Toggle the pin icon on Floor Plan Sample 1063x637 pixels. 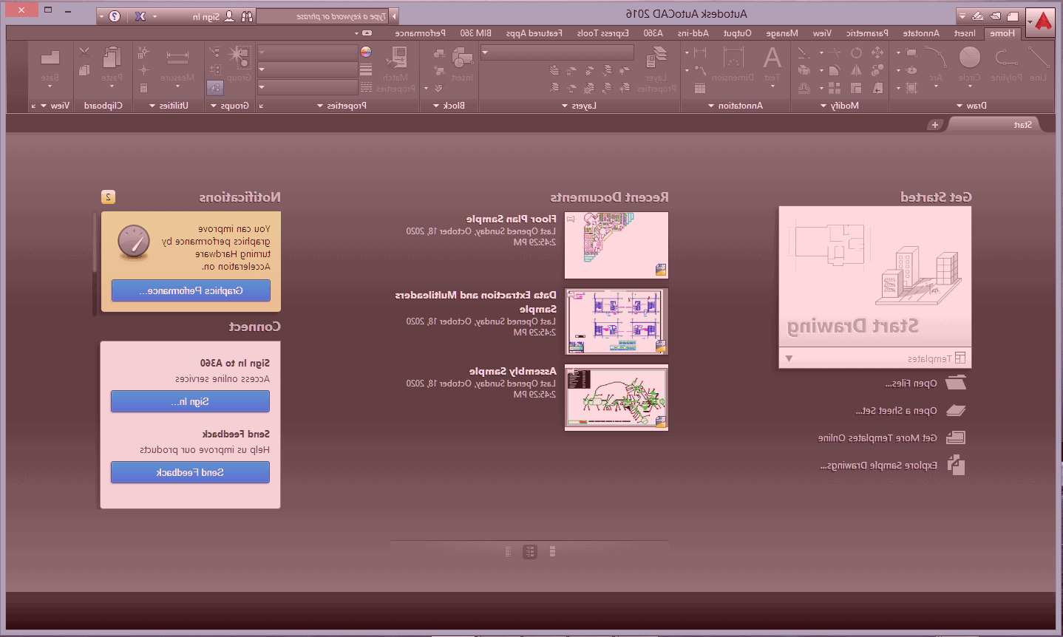point(571,219)
